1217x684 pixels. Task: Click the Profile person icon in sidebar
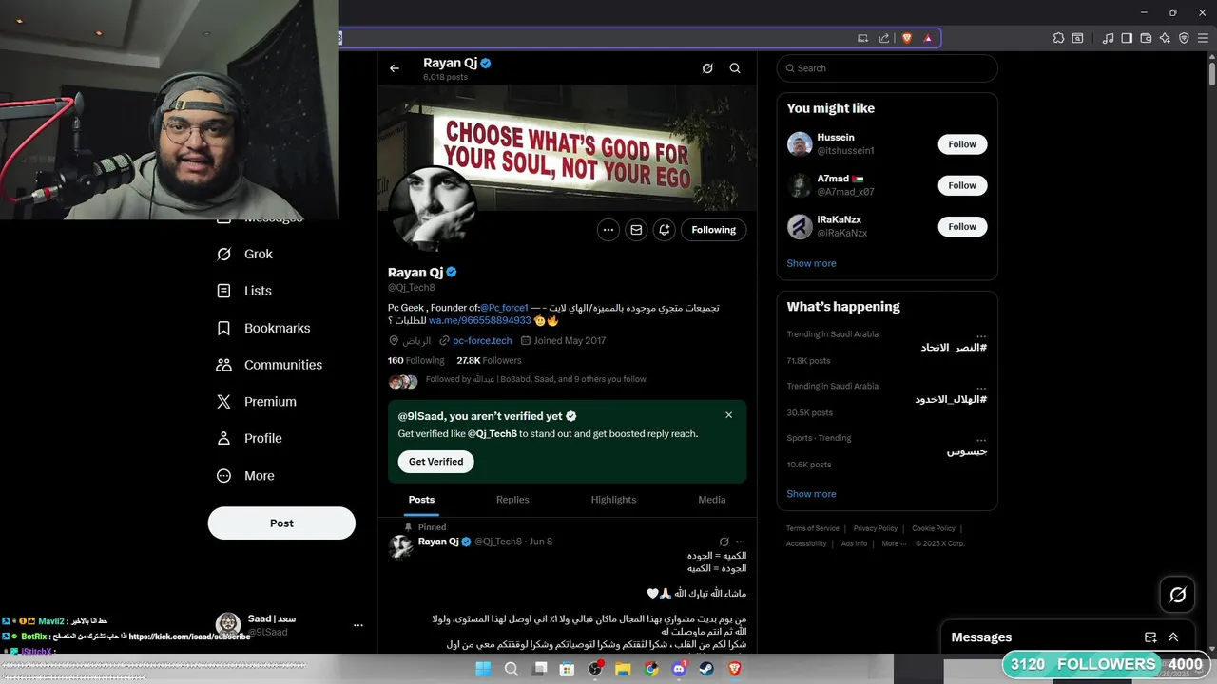pyautogui.click(x=223, y=438)
